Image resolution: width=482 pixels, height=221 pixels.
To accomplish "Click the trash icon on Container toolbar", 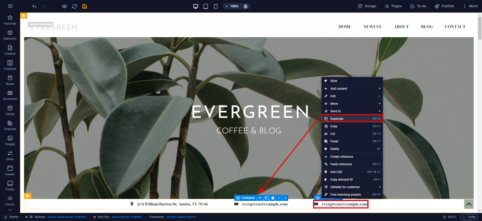I will coord(273,198).
